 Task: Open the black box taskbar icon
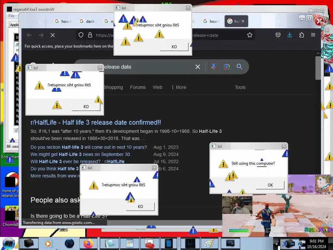[x=29, y=243]
